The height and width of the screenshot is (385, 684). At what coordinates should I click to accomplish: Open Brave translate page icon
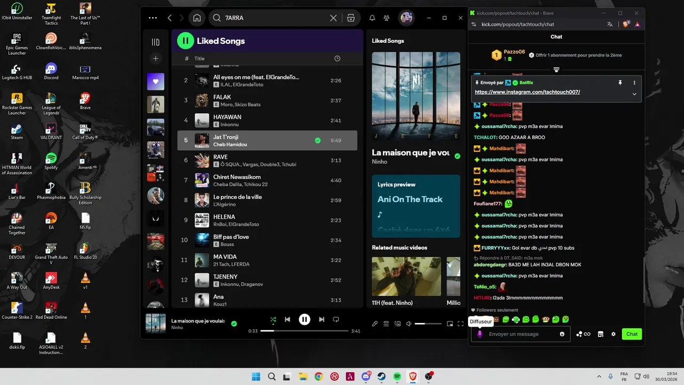tap(610, 24)
